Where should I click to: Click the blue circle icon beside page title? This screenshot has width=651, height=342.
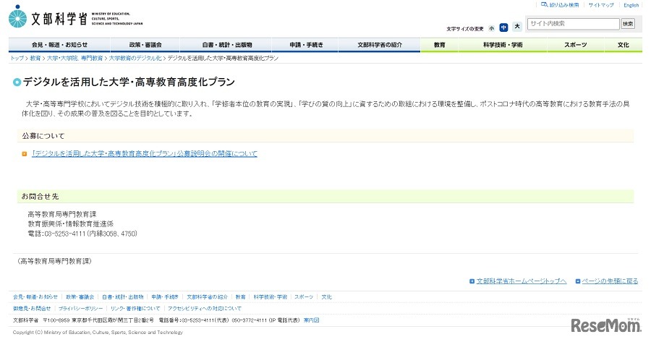click(17, 82)
